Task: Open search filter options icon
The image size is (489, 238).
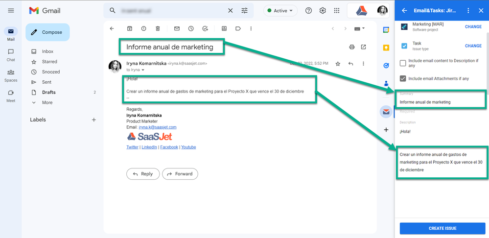Action: click(x=245, y=11)
